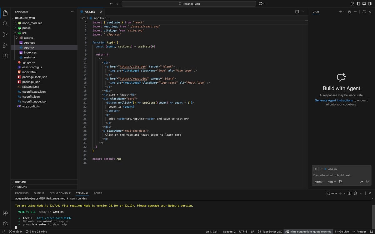Toggle the panel visibility icon in title bar

[364, 3]
